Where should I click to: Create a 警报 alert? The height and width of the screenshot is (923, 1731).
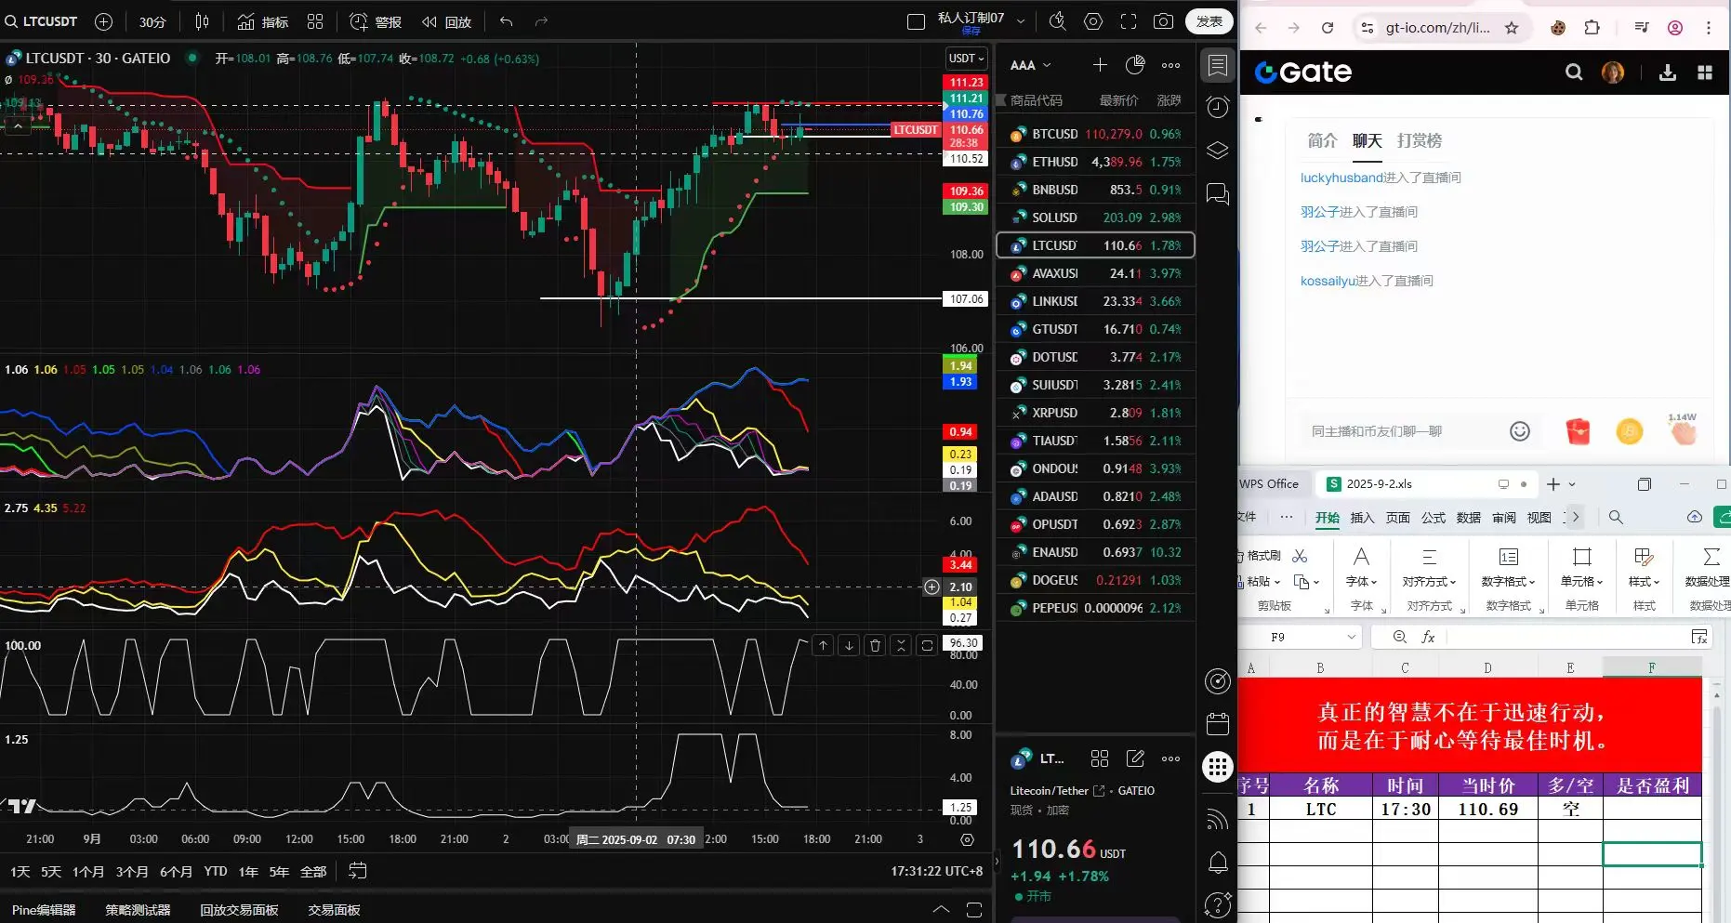pos(376,21)
